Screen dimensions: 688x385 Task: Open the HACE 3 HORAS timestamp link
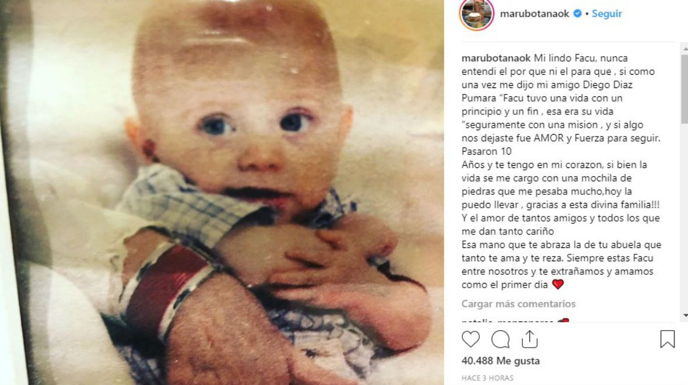487,378
